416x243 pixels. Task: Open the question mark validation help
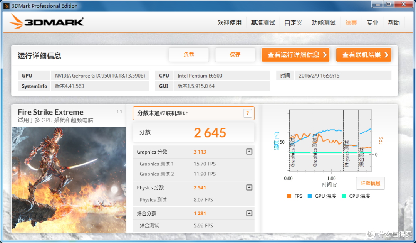pyautogui.click(x=247, y=113)
